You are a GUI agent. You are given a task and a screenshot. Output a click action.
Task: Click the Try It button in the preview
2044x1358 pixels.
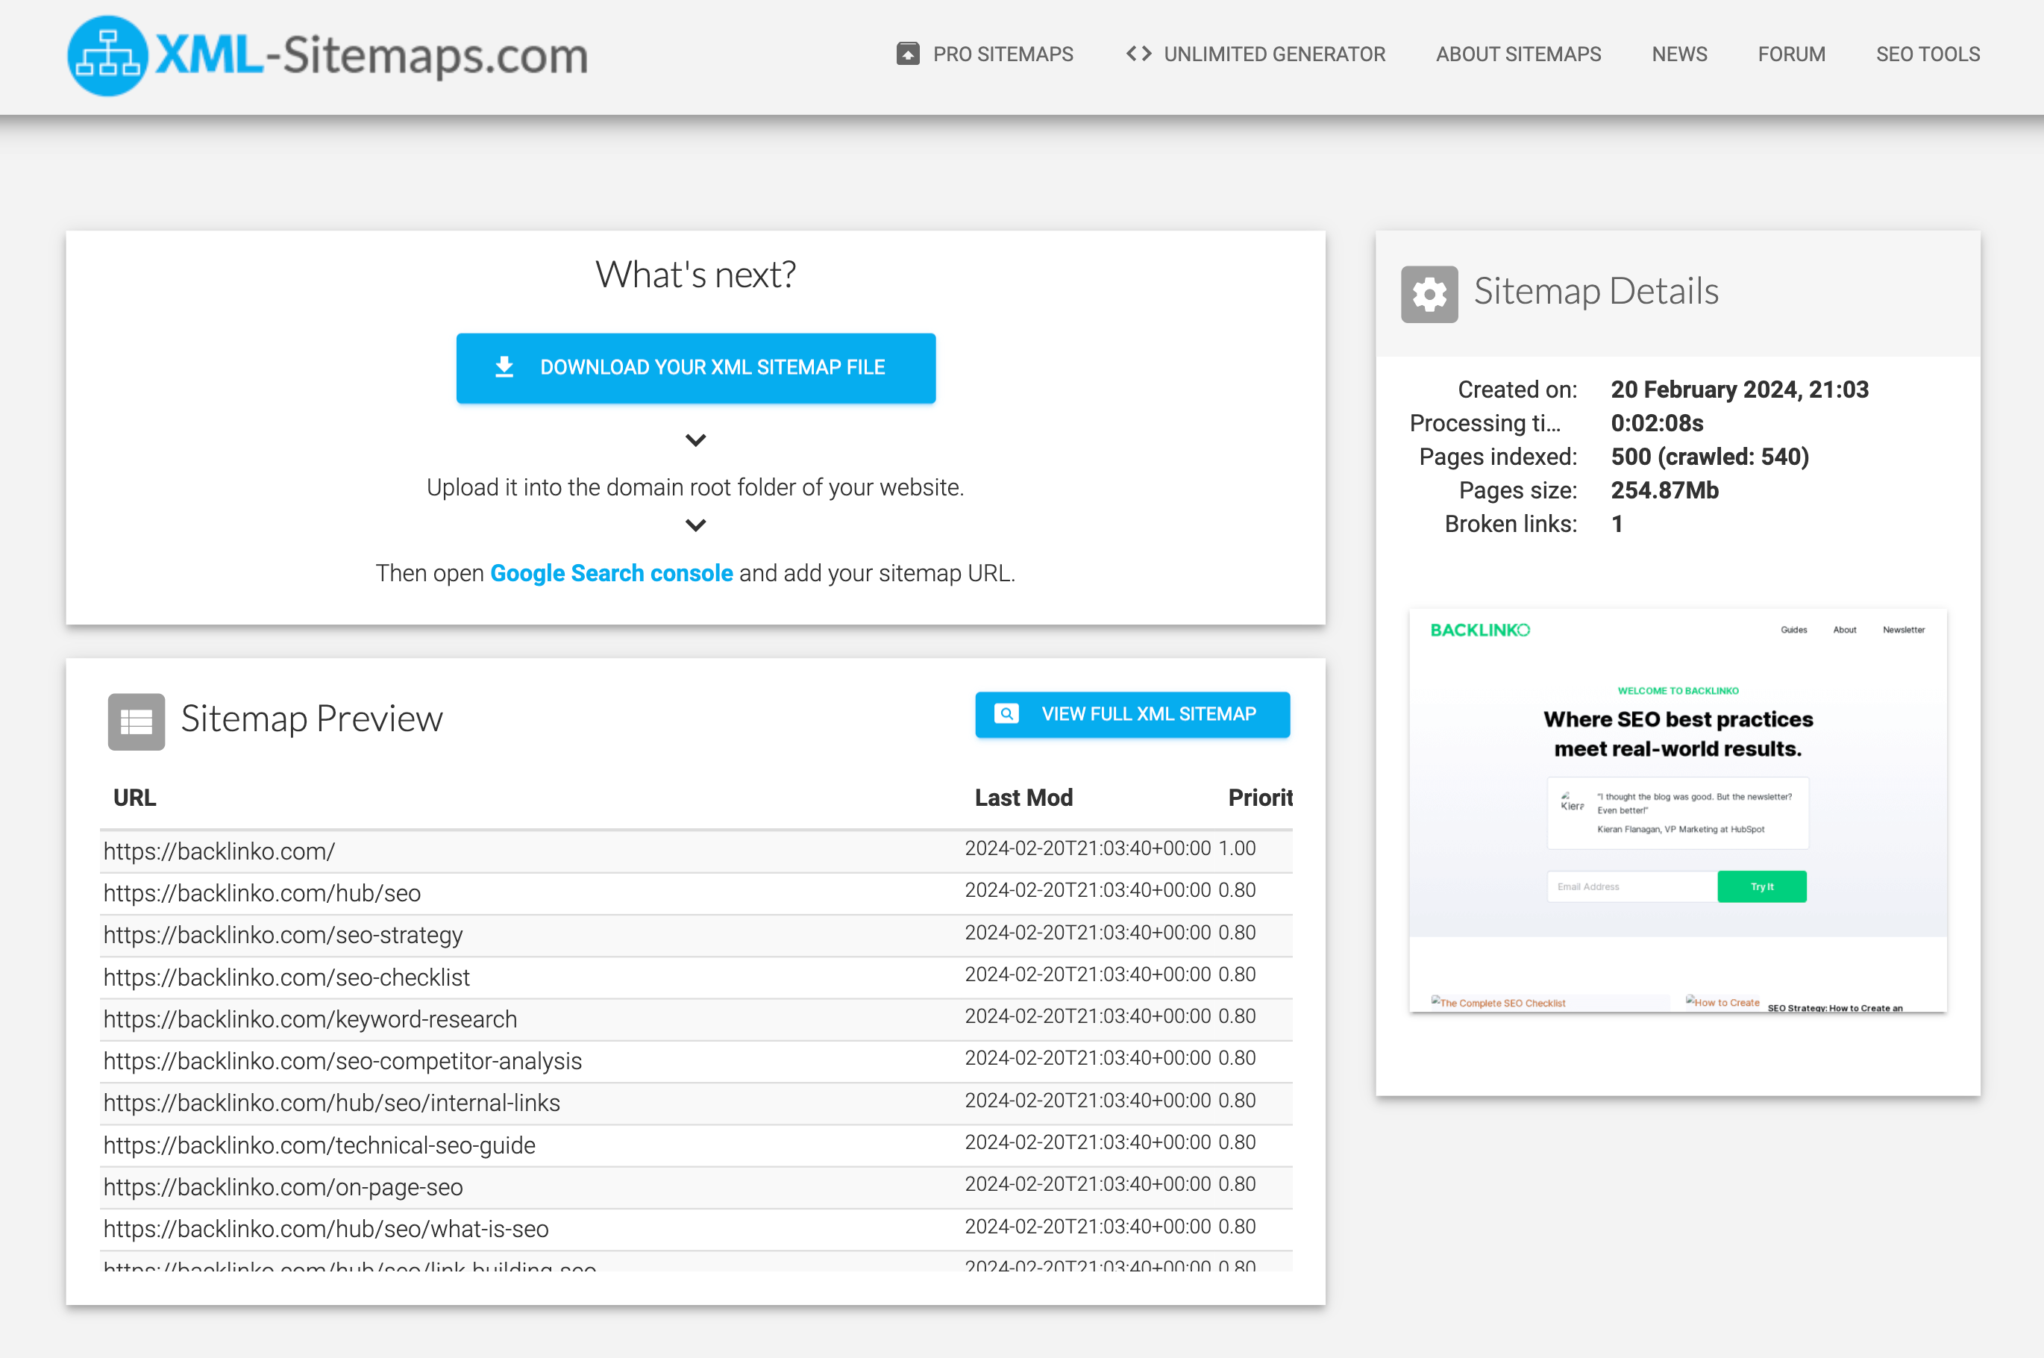tap(1761, 886)
